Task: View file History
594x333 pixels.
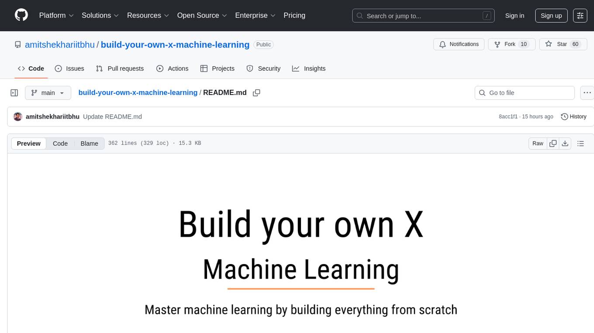Action: click(573, 116)
